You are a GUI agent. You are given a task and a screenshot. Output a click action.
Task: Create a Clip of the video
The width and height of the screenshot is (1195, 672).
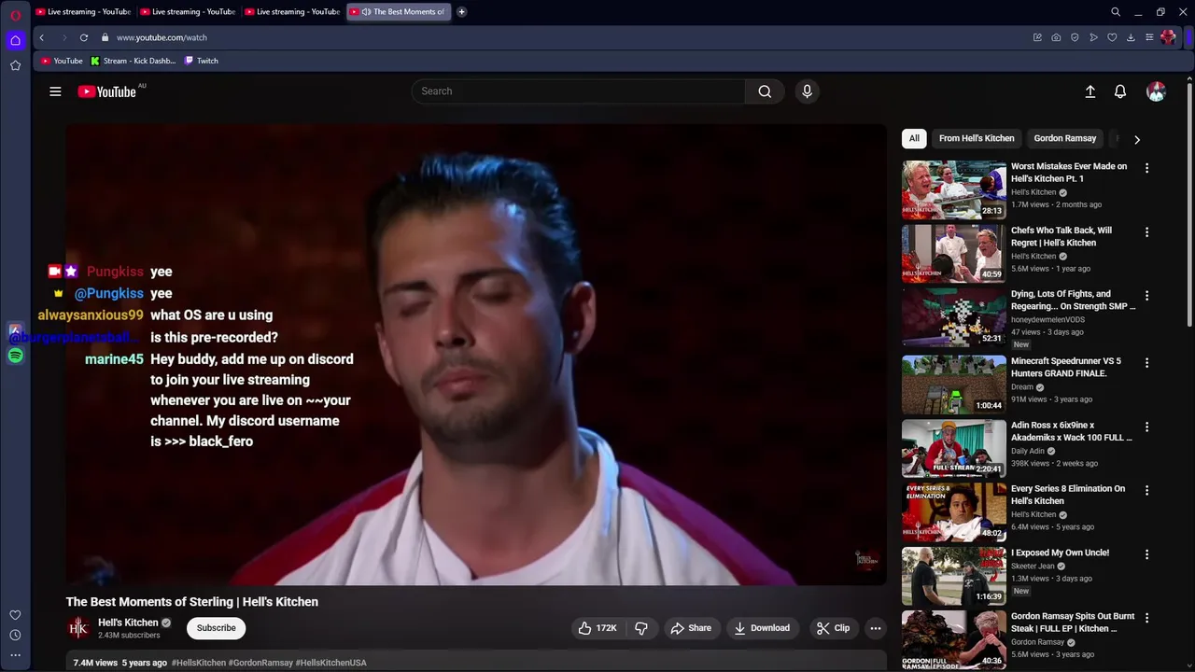click(833, 628)
